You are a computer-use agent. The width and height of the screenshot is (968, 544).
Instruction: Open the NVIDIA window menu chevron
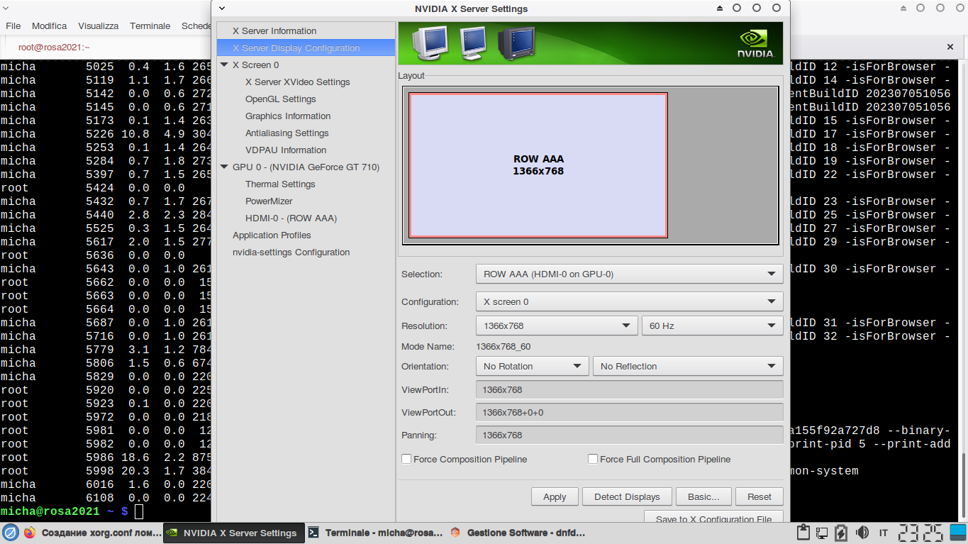pos(222,9)
